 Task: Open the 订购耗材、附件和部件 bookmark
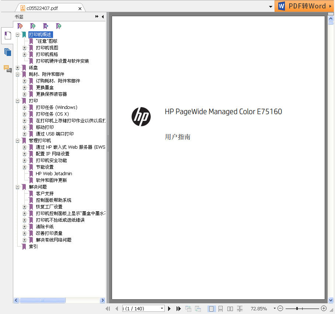pos(58,81)
